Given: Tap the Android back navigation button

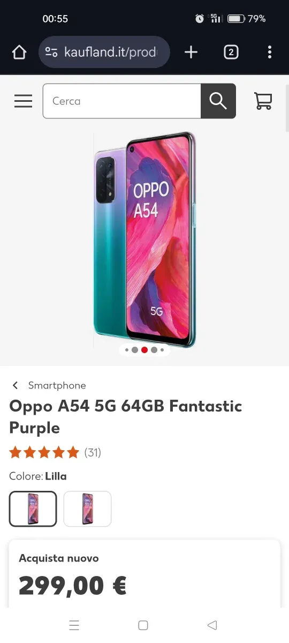Looking at the screenshot, I should 212,625.
